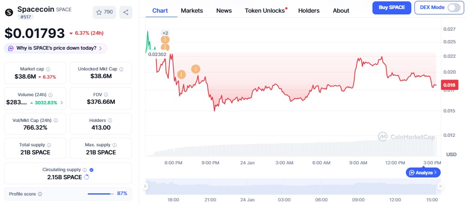Viewport: 466px width, 205px height.
Task: Click the Buy SPACE button
Action: 391,8
